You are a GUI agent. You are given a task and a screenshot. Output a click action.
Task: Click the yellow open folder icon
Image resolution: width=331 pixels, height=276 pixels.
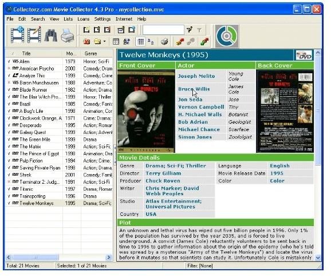click(97, 42)
